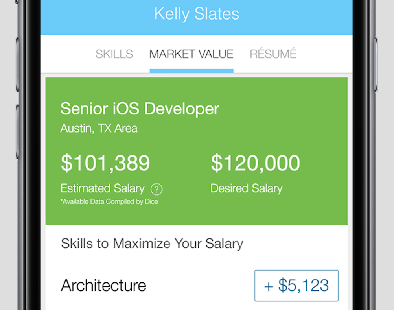Tap the $101,389 estimated salary figure
The height and width of the screenshot is (310, 394).
105,162
